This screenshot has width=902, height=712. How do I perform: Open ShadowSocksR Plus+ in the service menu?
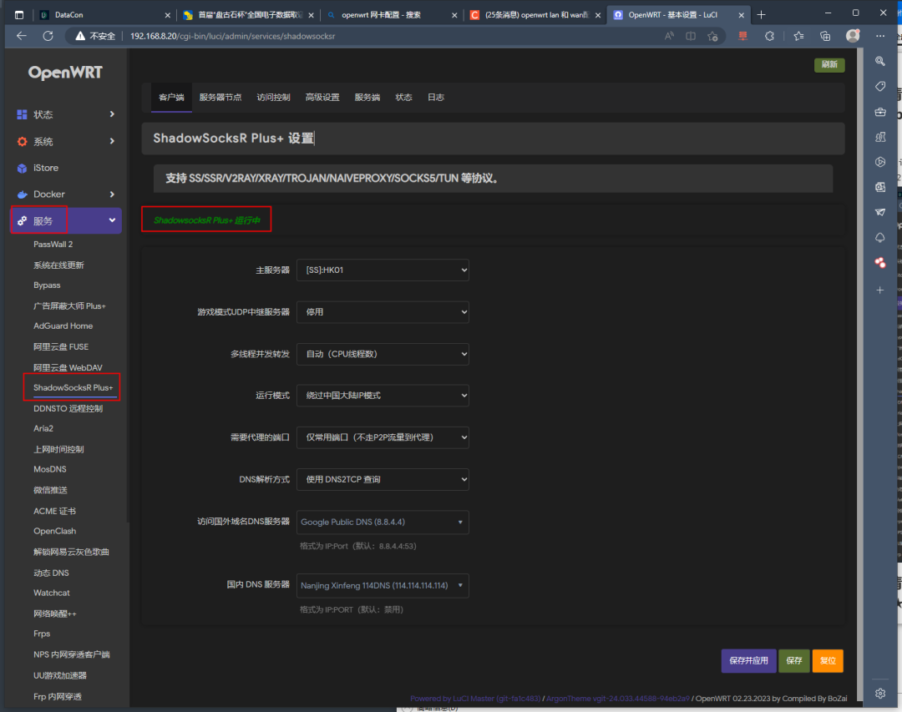pos(73,387)
